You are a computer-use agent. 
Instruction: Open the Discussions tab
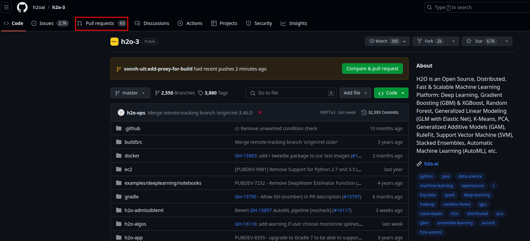point(152,23)
